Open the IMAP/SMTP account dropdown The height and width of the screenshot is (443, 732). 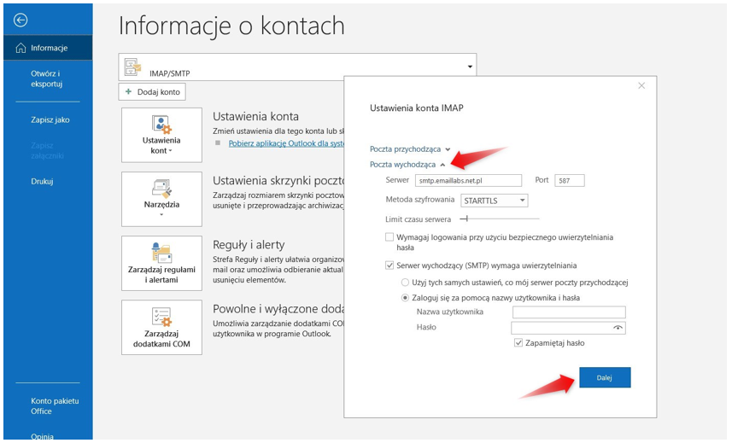pyautogui.click(x=469, y=67)
